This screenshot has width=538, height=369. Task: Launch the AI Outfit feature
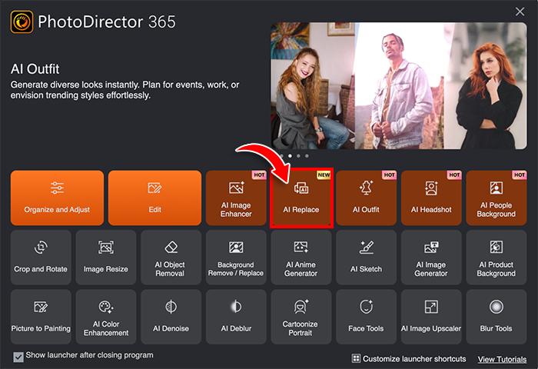pos(366,198)
